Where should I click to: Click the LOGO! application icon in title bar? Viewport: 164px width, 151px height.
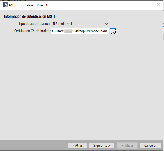[5, 5]
